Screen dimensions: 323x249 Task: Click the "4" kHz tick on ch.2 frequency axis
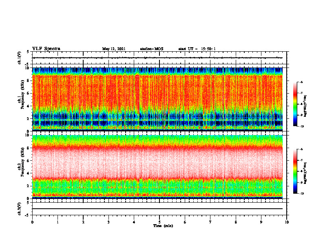pyautogui.click(x=29, y=173)
